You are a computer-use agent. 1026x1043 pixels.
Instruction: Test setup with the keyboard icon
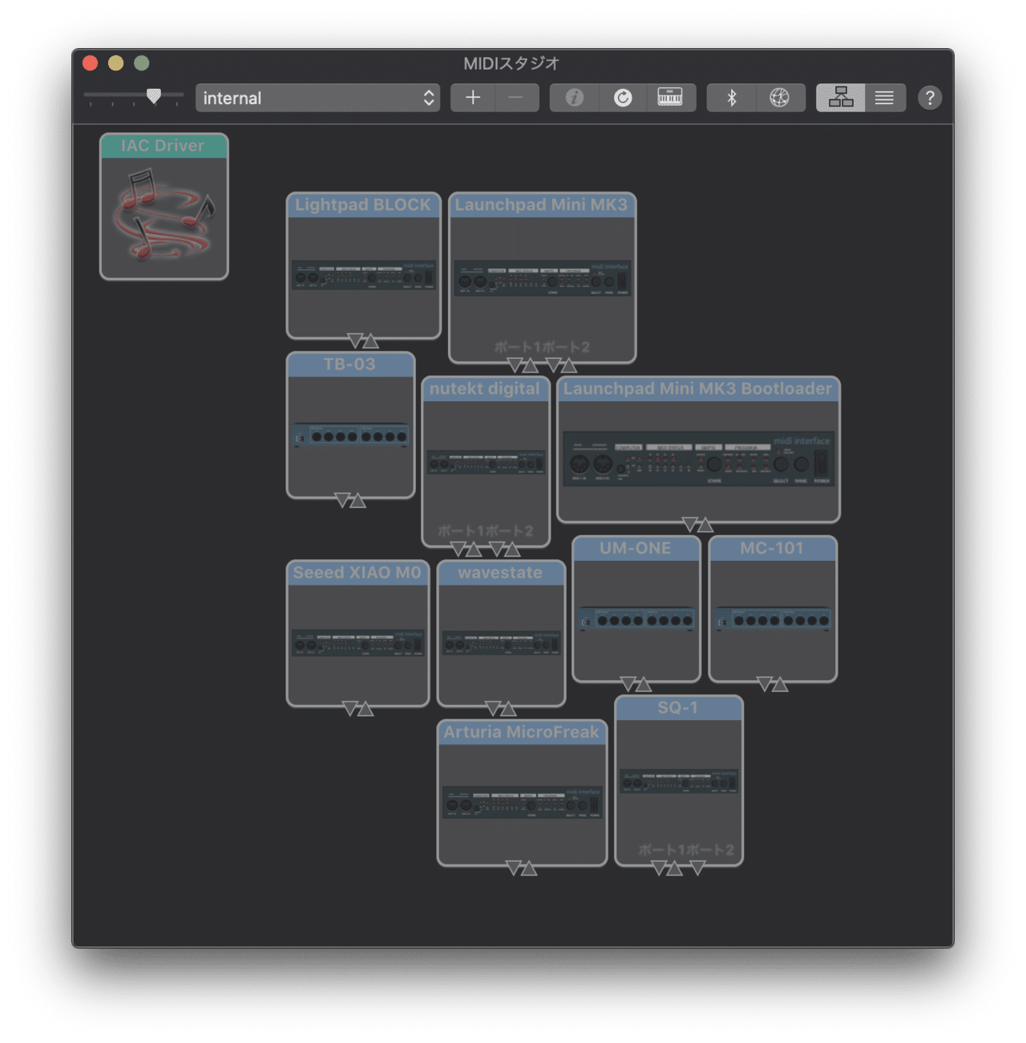coord(671,98)
